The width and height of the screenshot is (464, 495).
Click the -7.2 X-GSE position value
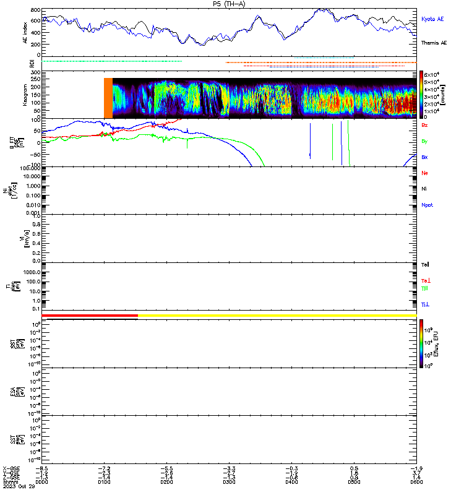pos(104,468)
